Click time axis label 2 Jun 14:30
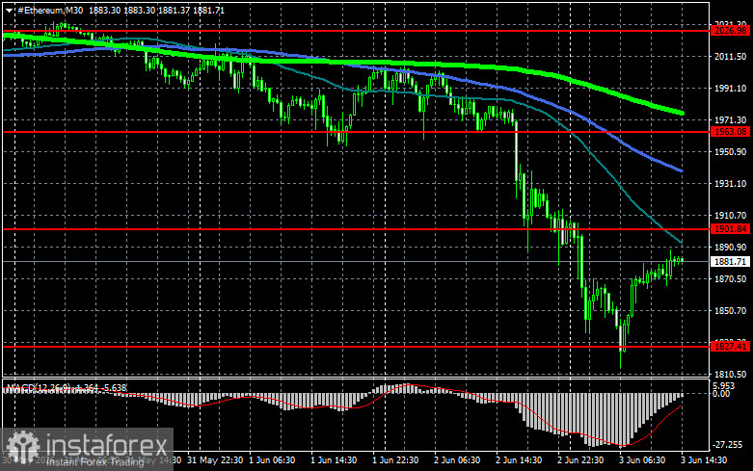 click(x=519, y=460)
